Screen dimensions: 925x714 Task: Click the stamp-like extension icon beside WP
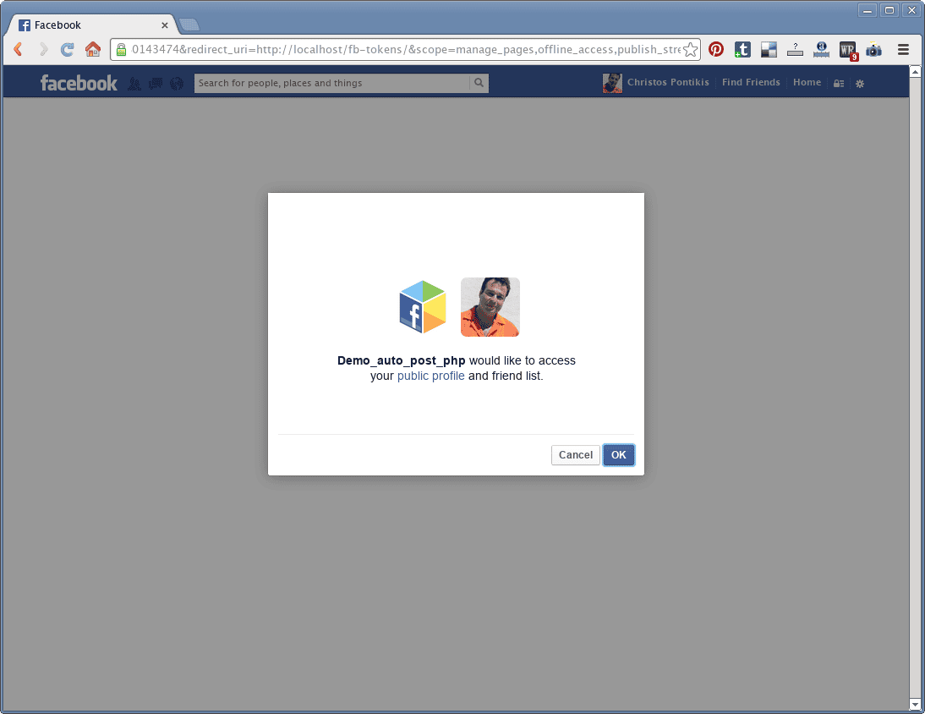[821, 50]
